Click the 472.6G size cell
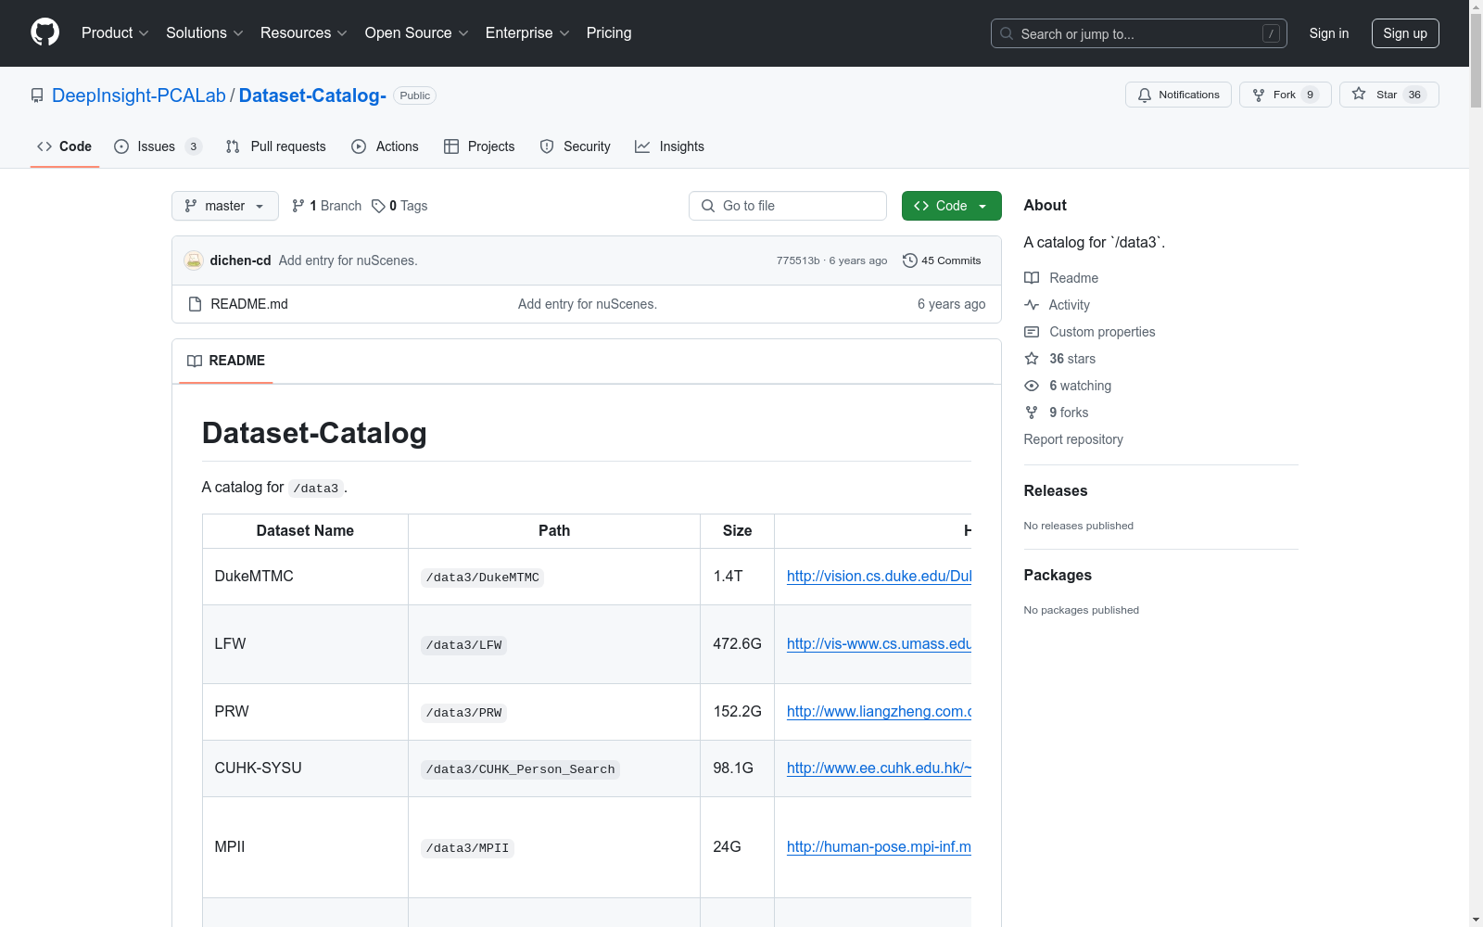1483x927 pixels. [x=737, y=644]
